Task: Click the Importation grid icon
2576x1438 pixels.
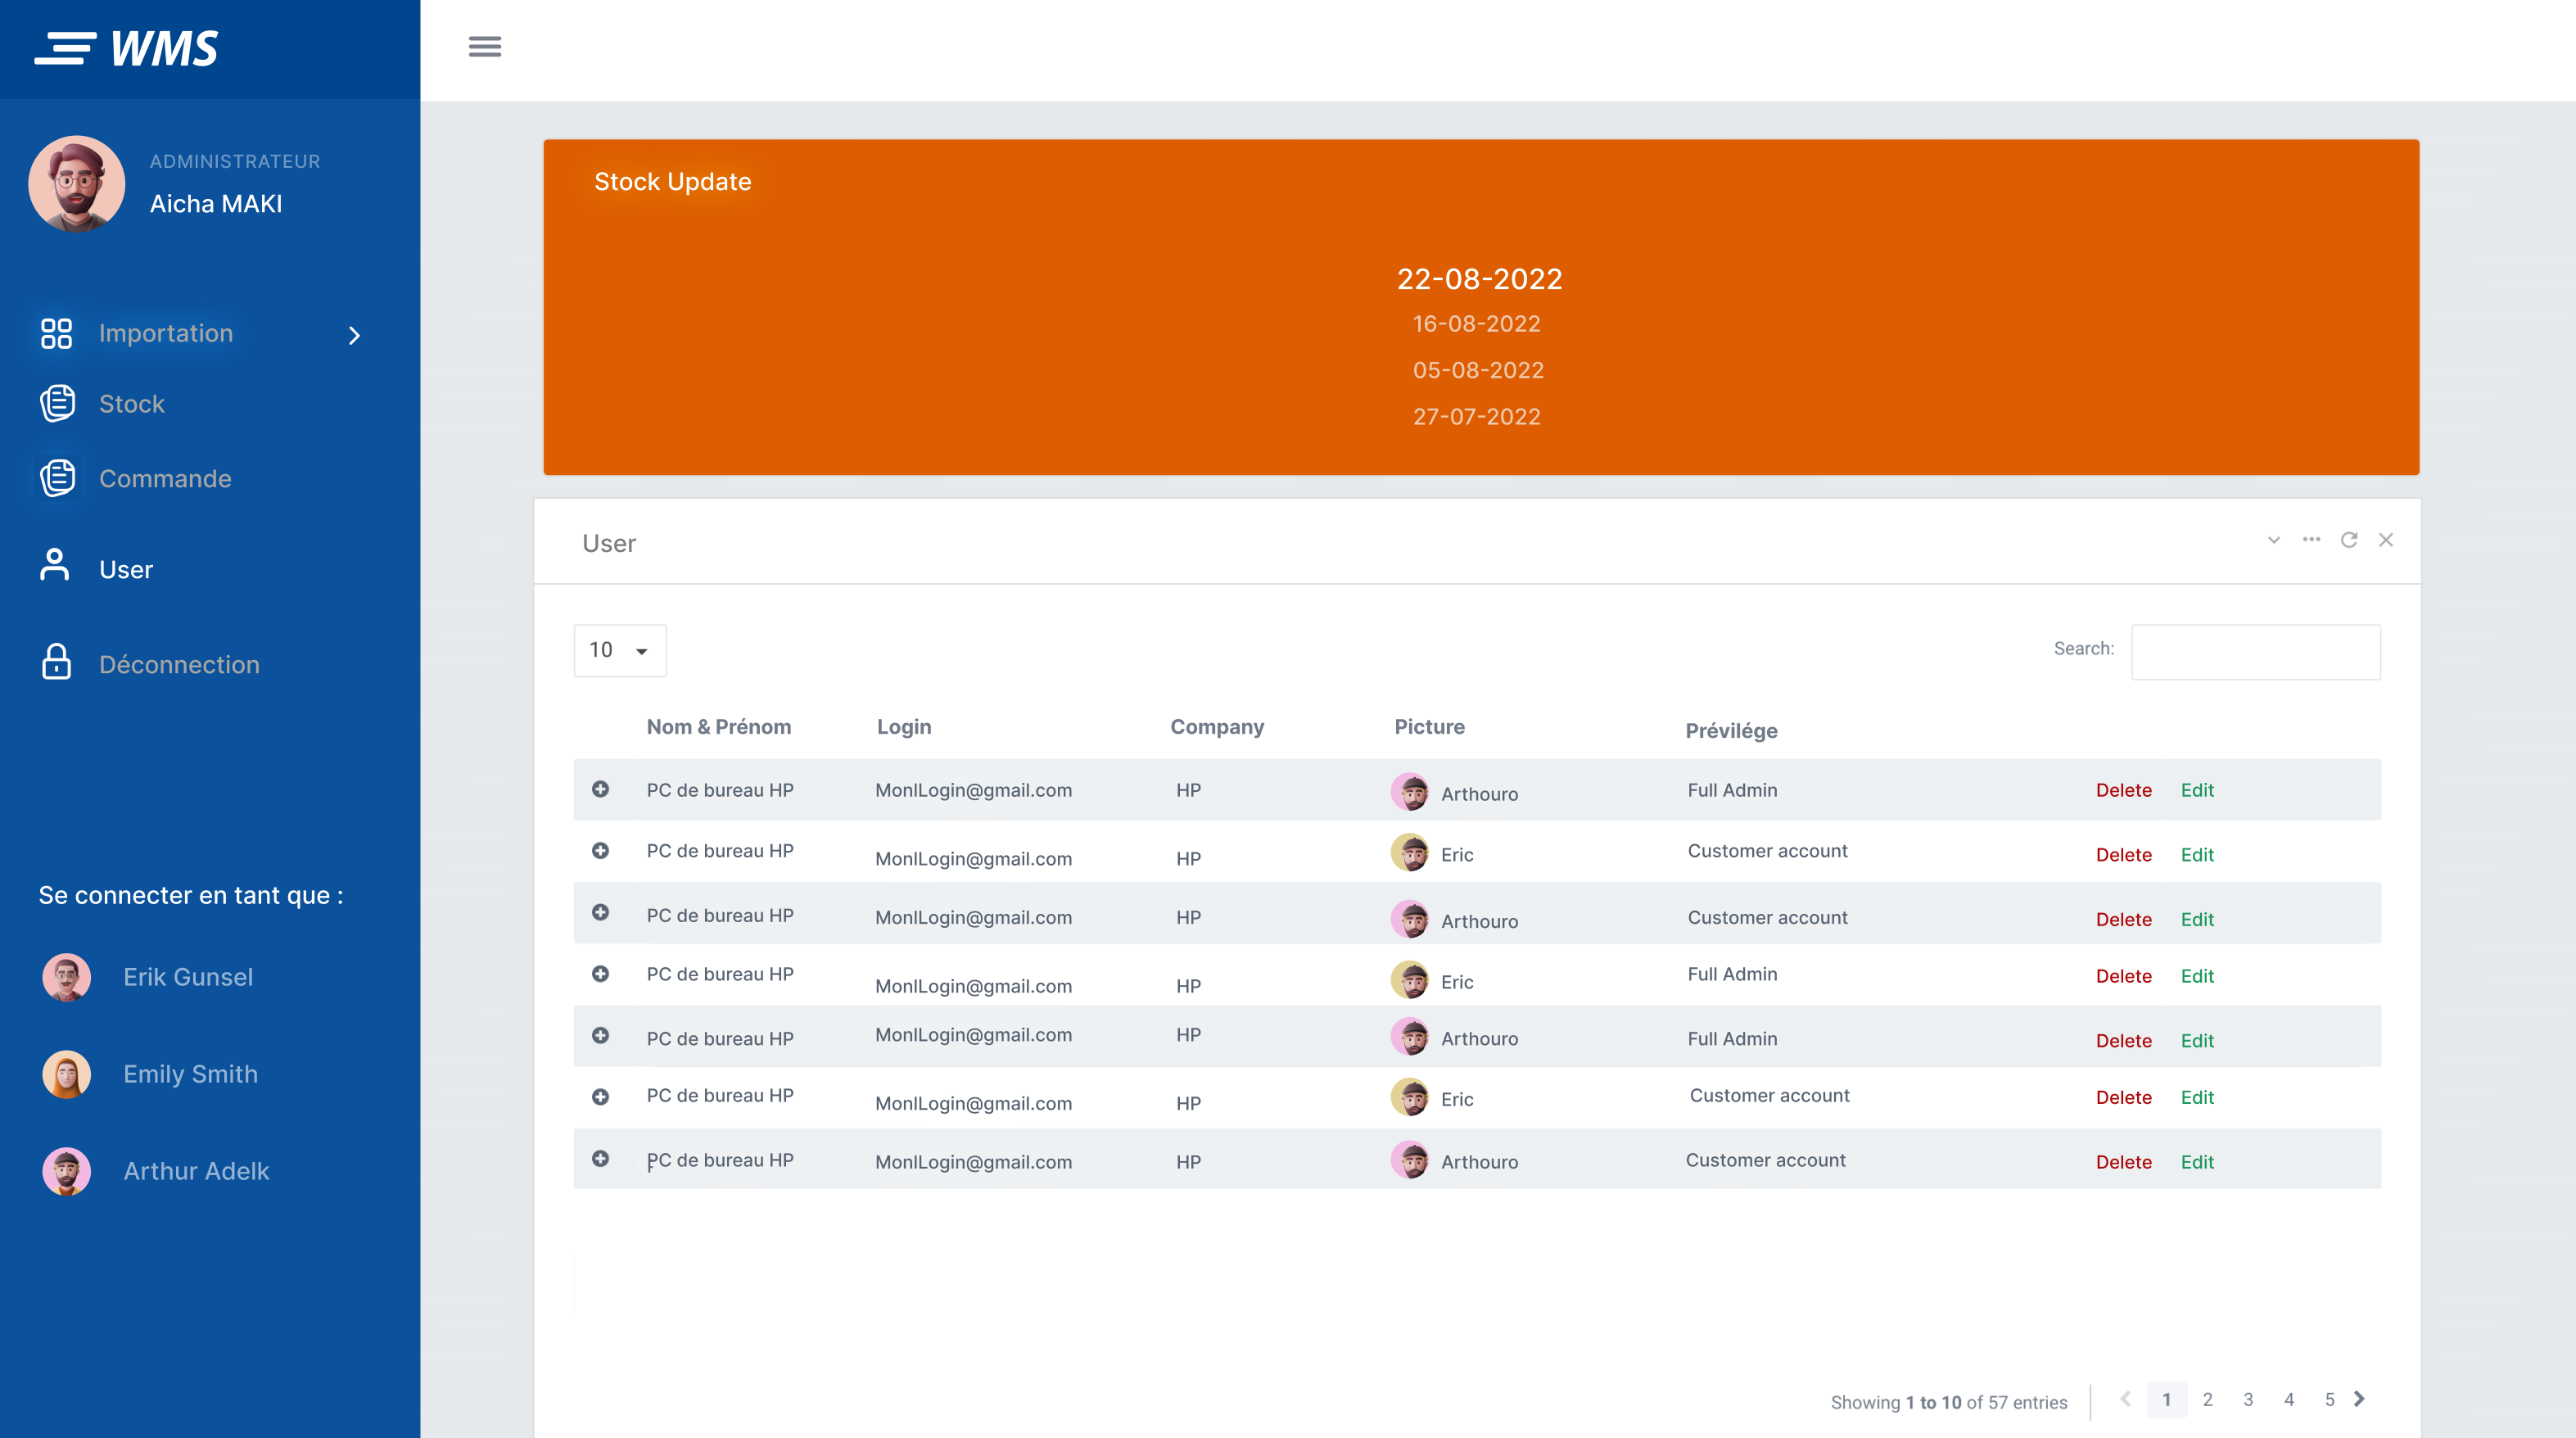Action: [56, 333]
